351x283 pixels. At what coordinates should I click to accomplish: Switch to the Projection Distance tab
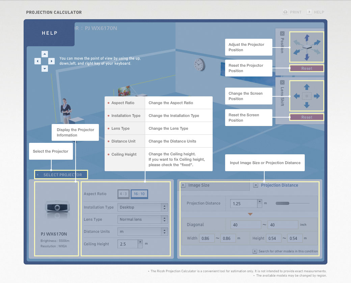pos(279,185)
